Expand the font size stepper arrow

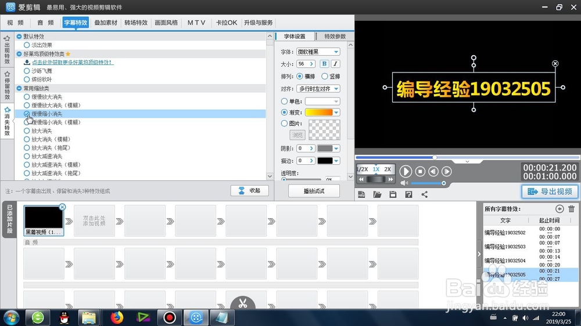[311, 64]
